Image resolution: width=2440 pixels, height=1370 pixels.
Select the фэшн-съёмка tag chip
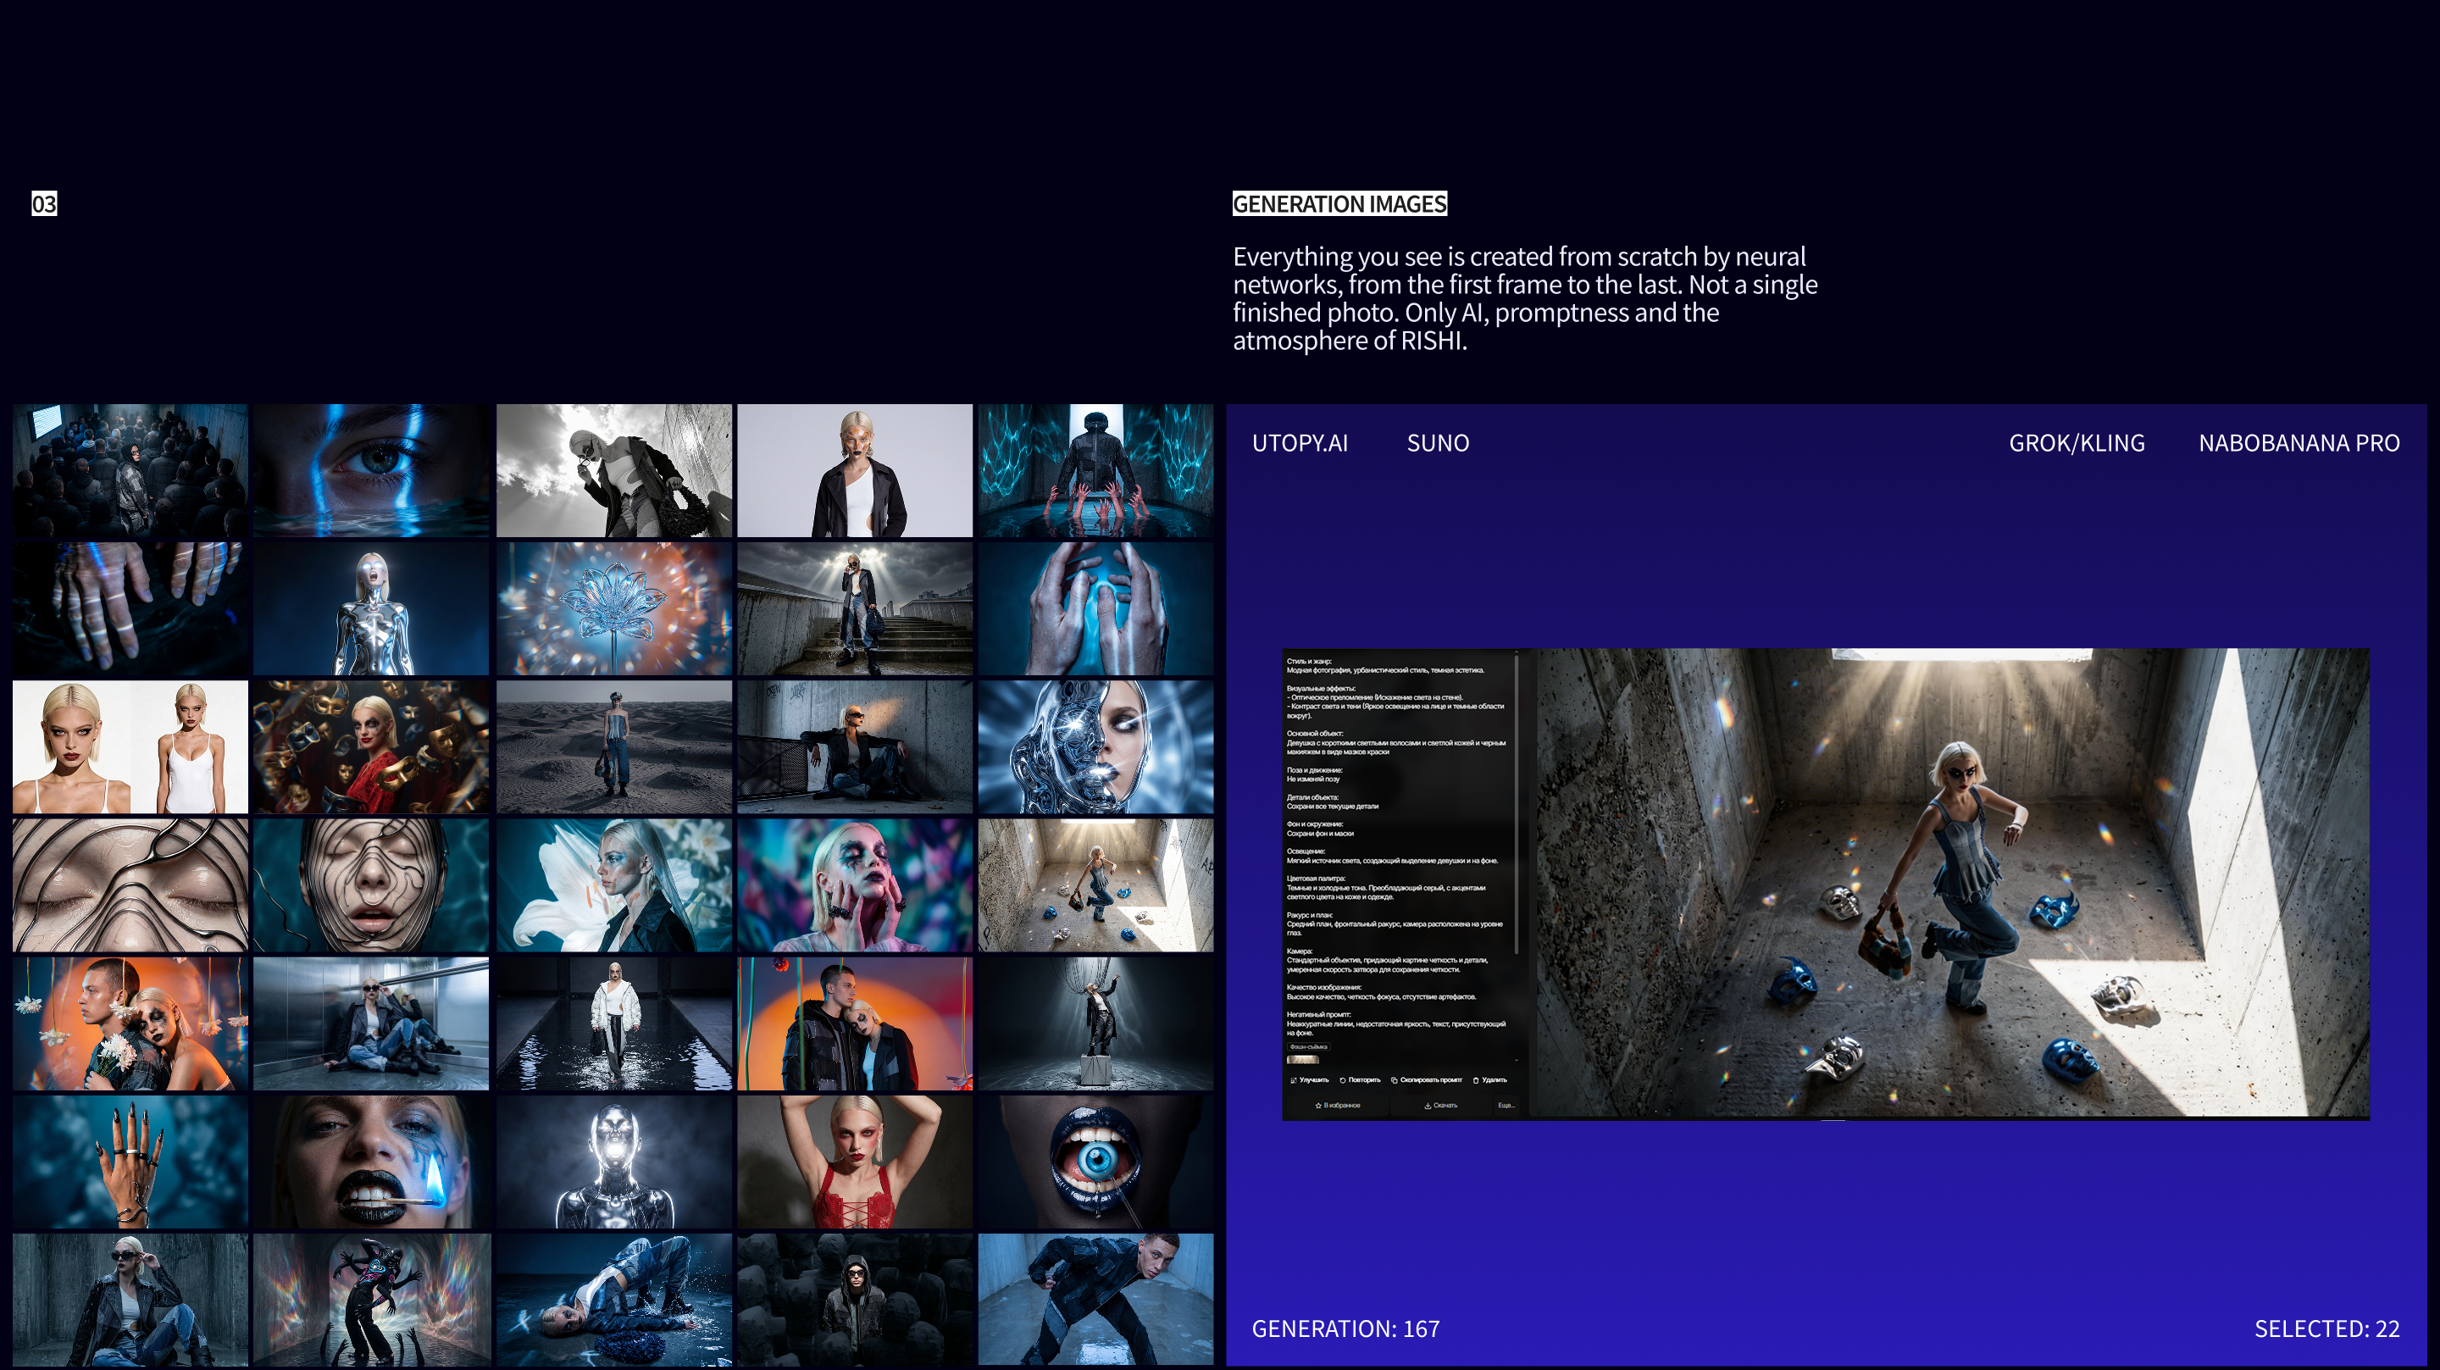(x=1309, y=1047)
